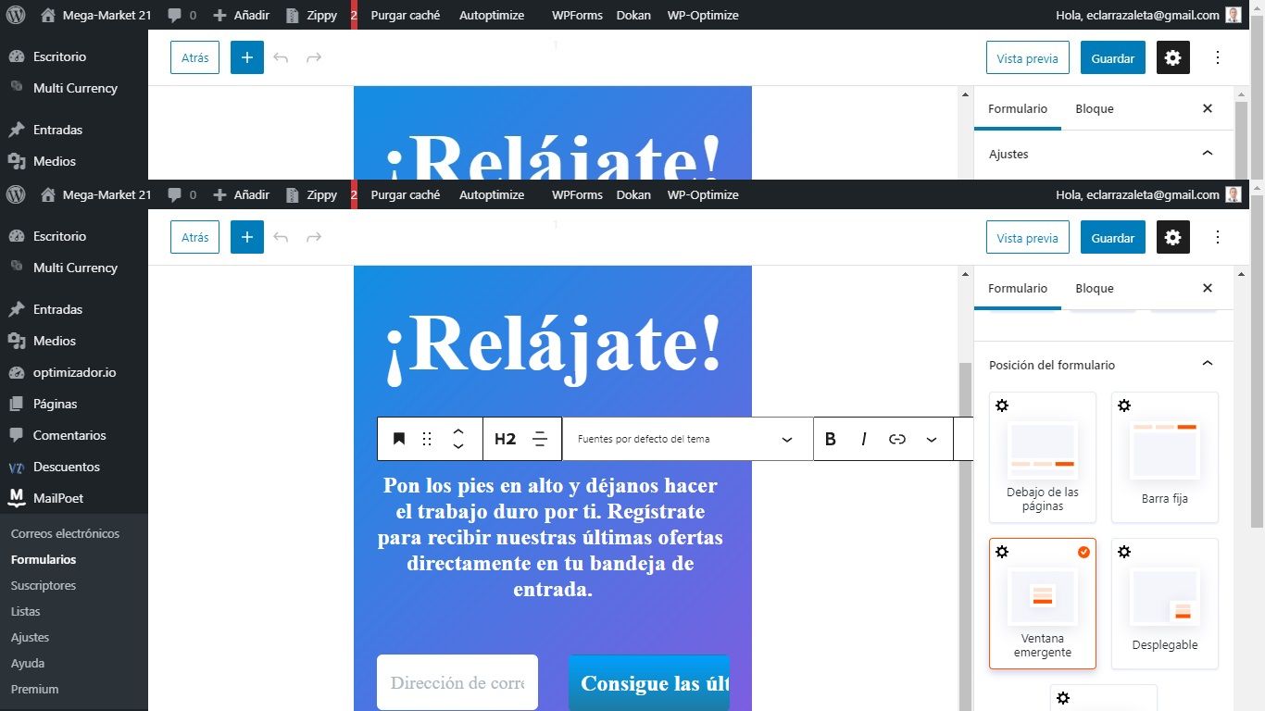Click redo arrow in main editor header
Screen dimensions: 1265x711
[314, 238]
